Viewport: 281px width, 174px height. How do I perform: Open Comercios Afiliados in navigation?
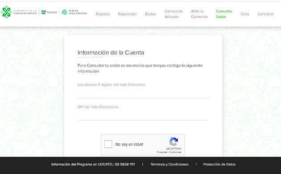pos(174,14)
